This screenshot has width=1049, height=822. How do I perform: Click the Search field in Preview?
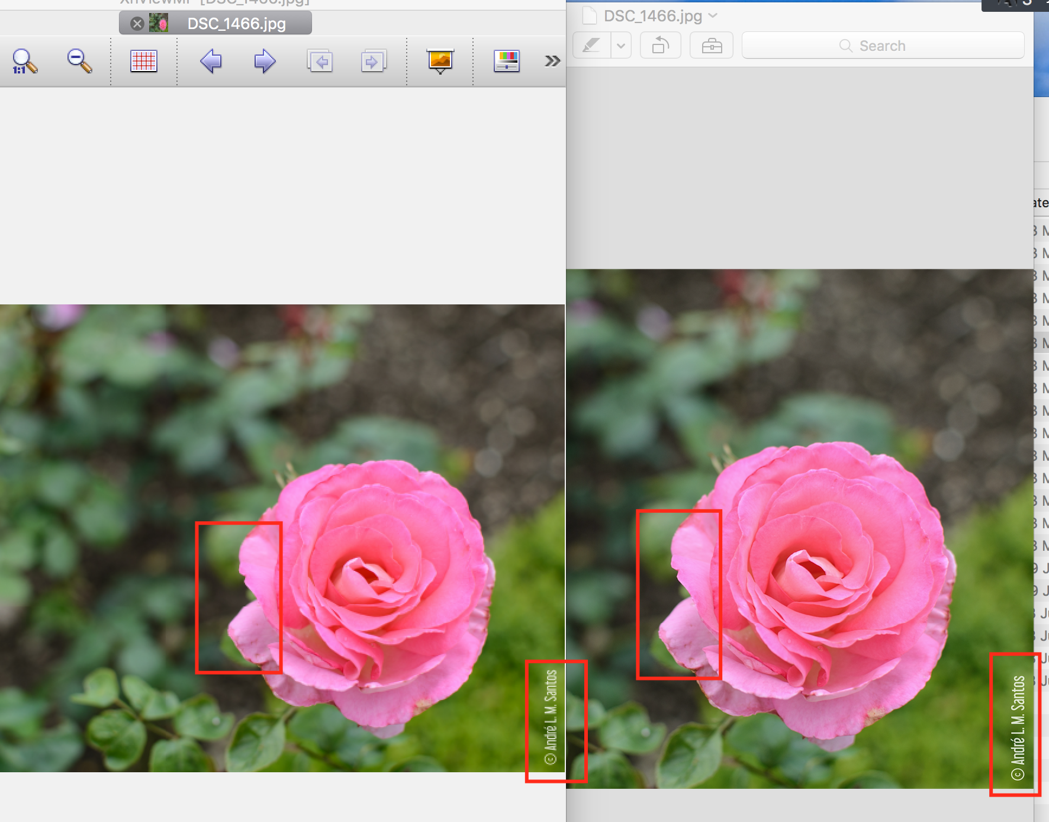[882, 46]
